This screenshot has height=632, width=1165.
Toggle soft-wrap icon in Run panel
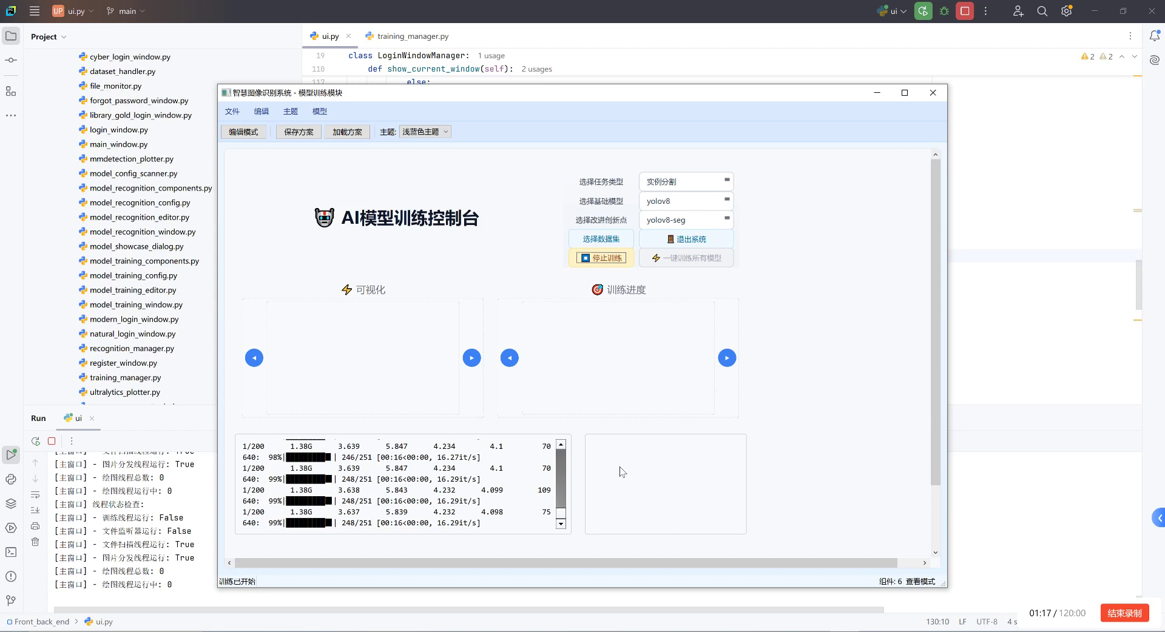pyautogui.click(x=35, y=494)
